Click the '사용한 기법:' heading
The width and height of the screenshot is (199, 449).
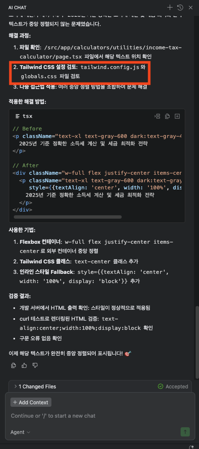tap(22, 230)
